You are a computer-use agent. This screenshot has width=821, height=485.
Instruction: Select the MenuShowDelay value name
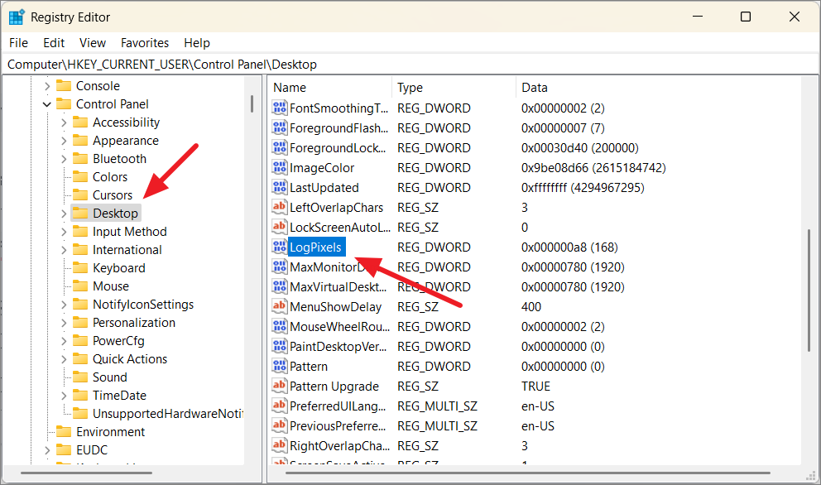336,306
